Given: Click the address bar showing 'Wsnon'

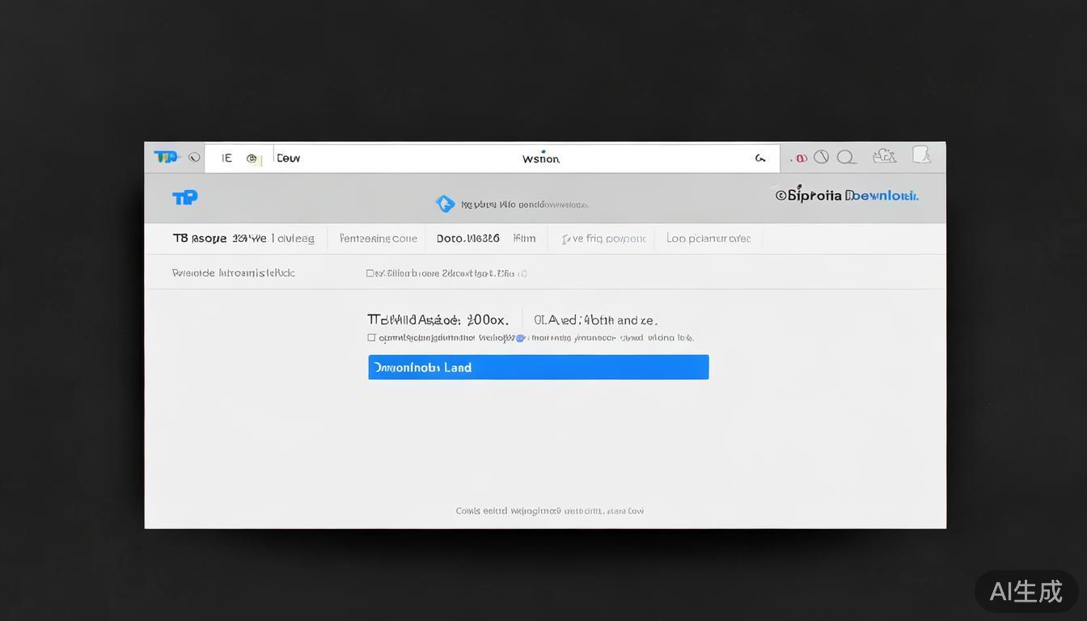Looking at the screenshot, I should (540, 158).
